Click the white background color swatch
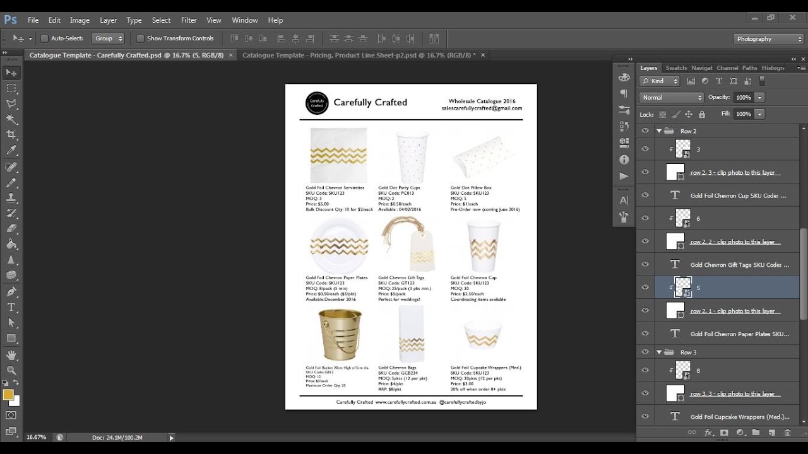This screenshot has height=454, width=808. [16, 401]
